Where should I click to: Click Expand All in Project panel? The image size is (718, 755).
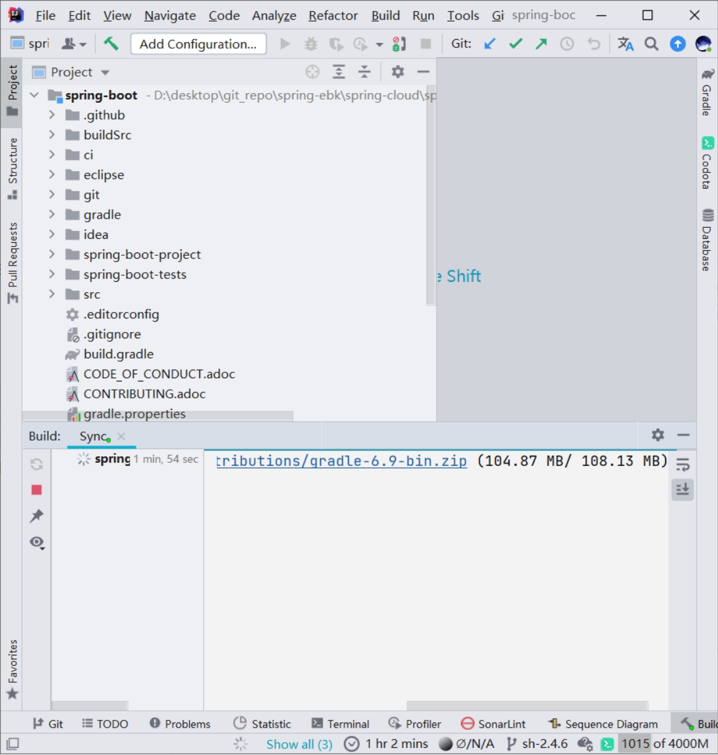(x=339, y=72)
